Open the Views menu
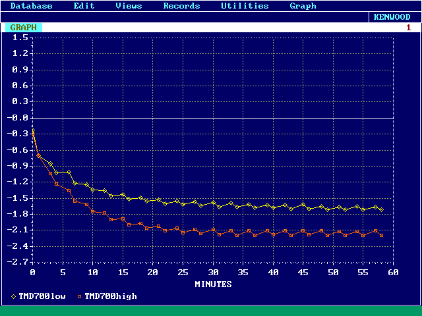 pyautogui.click(x=129, y=6)
